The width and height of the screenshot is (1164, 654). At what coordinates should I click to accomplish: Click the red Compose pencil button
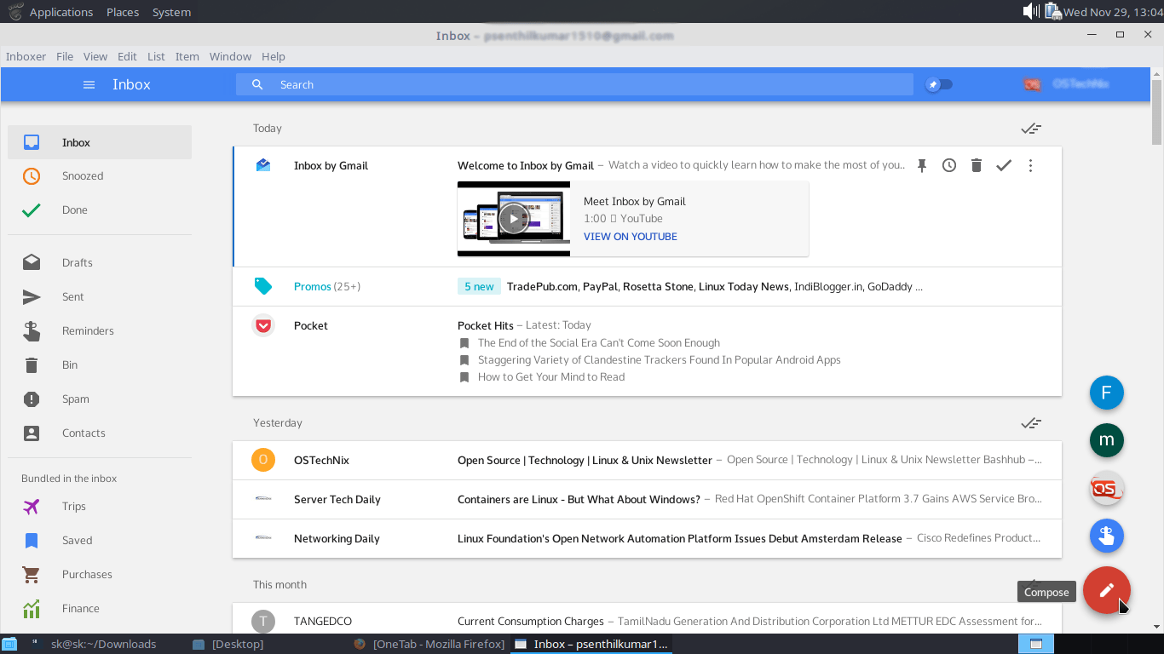(1107, 590)
